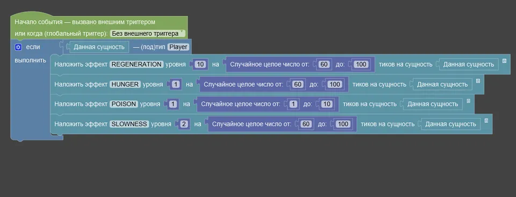This screenshot has width=516, height=197.
Task: Open the SLOWNESS effect selector
Action: (x=130, y=125)
